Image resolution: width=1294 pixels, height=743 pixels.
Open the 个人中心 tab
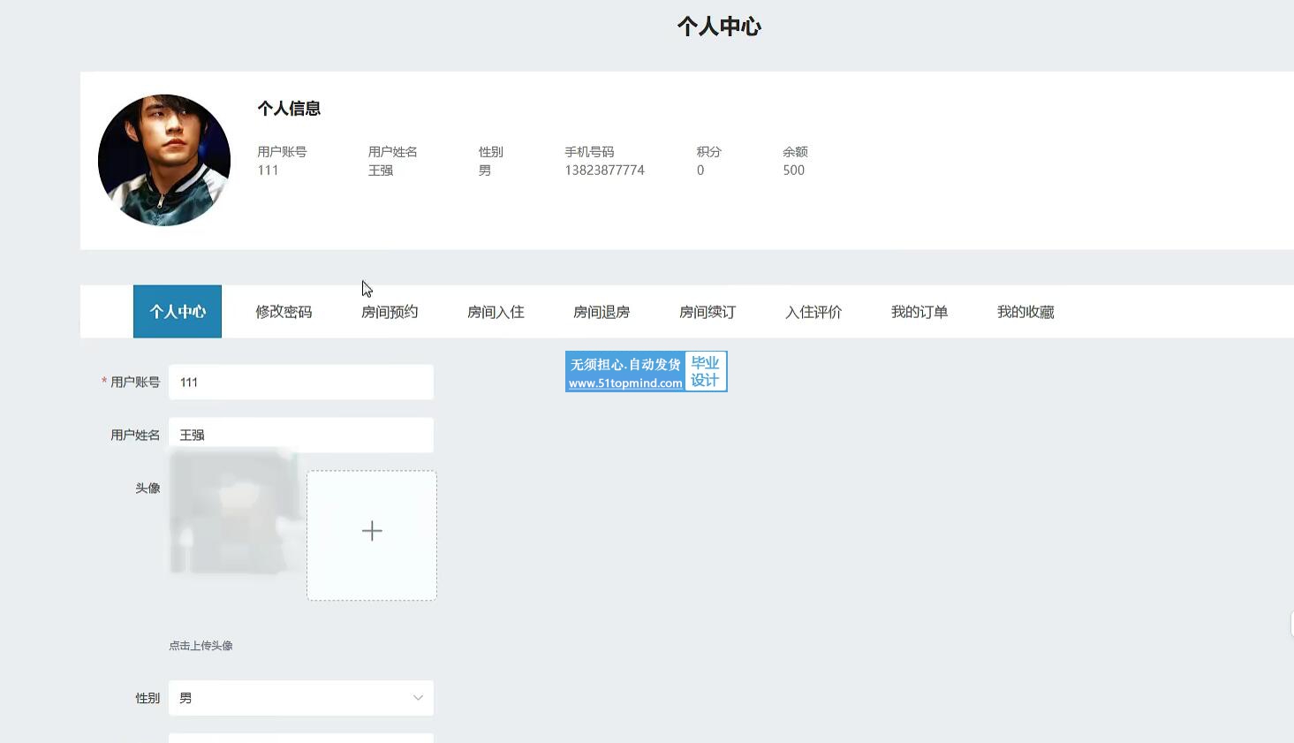pyautogui.click(x=178, y=312)
